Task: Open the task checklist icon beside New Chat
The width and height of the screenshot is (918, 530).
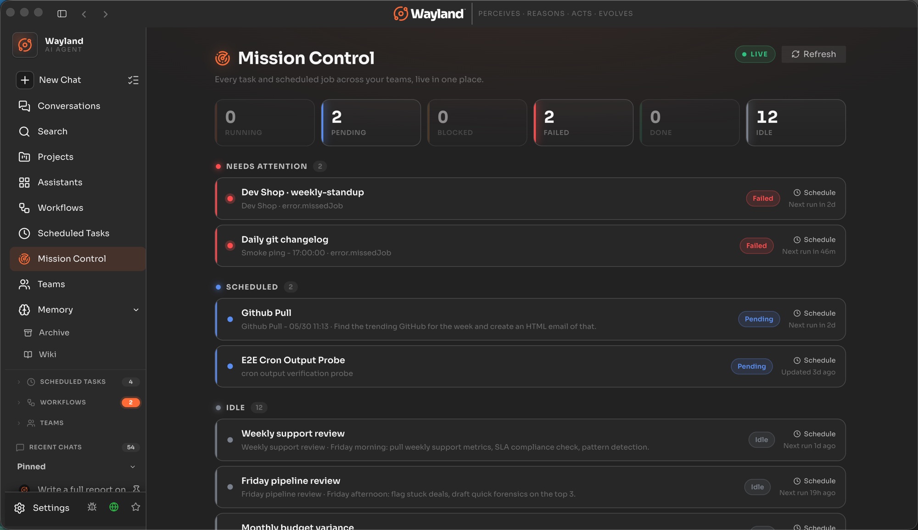Action: 133,80
